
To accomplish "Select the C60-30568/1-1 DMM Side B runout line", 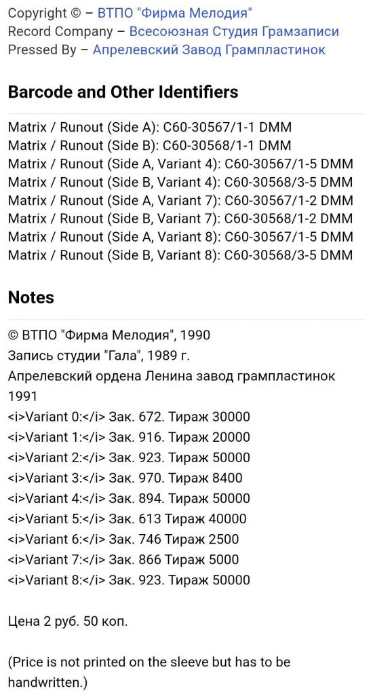I will [x=150, y=146].
